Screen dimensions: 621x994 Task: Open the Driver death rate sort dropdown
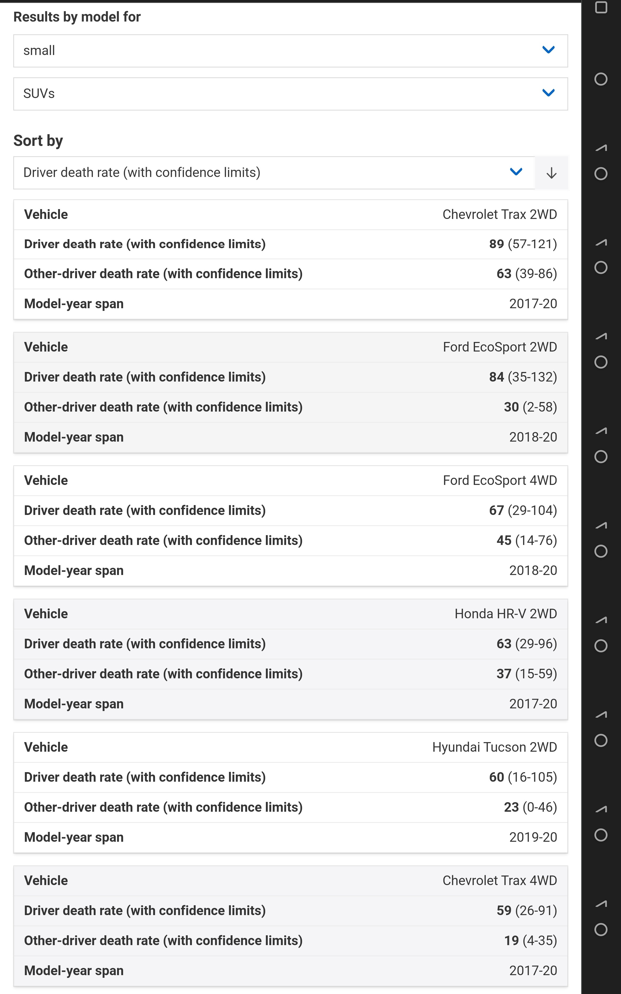point(274,173)
